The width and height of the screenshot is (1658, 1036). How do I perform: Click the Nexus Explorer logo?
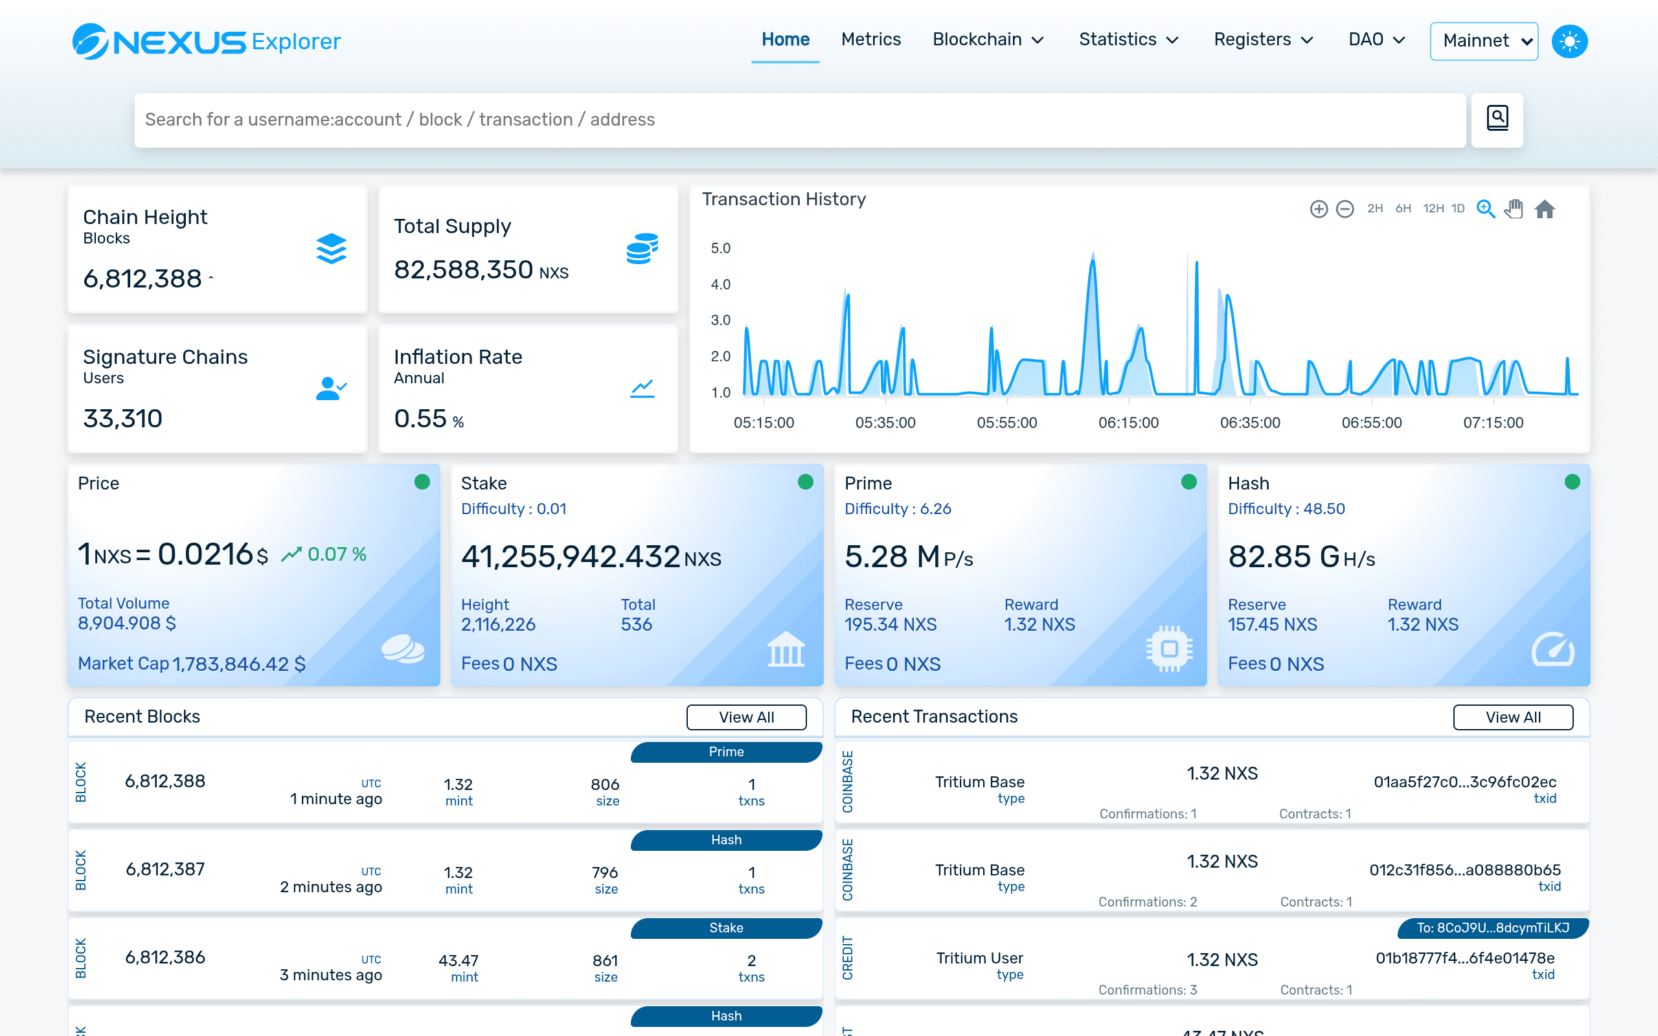pyautogui.click(x=206, y=41)
